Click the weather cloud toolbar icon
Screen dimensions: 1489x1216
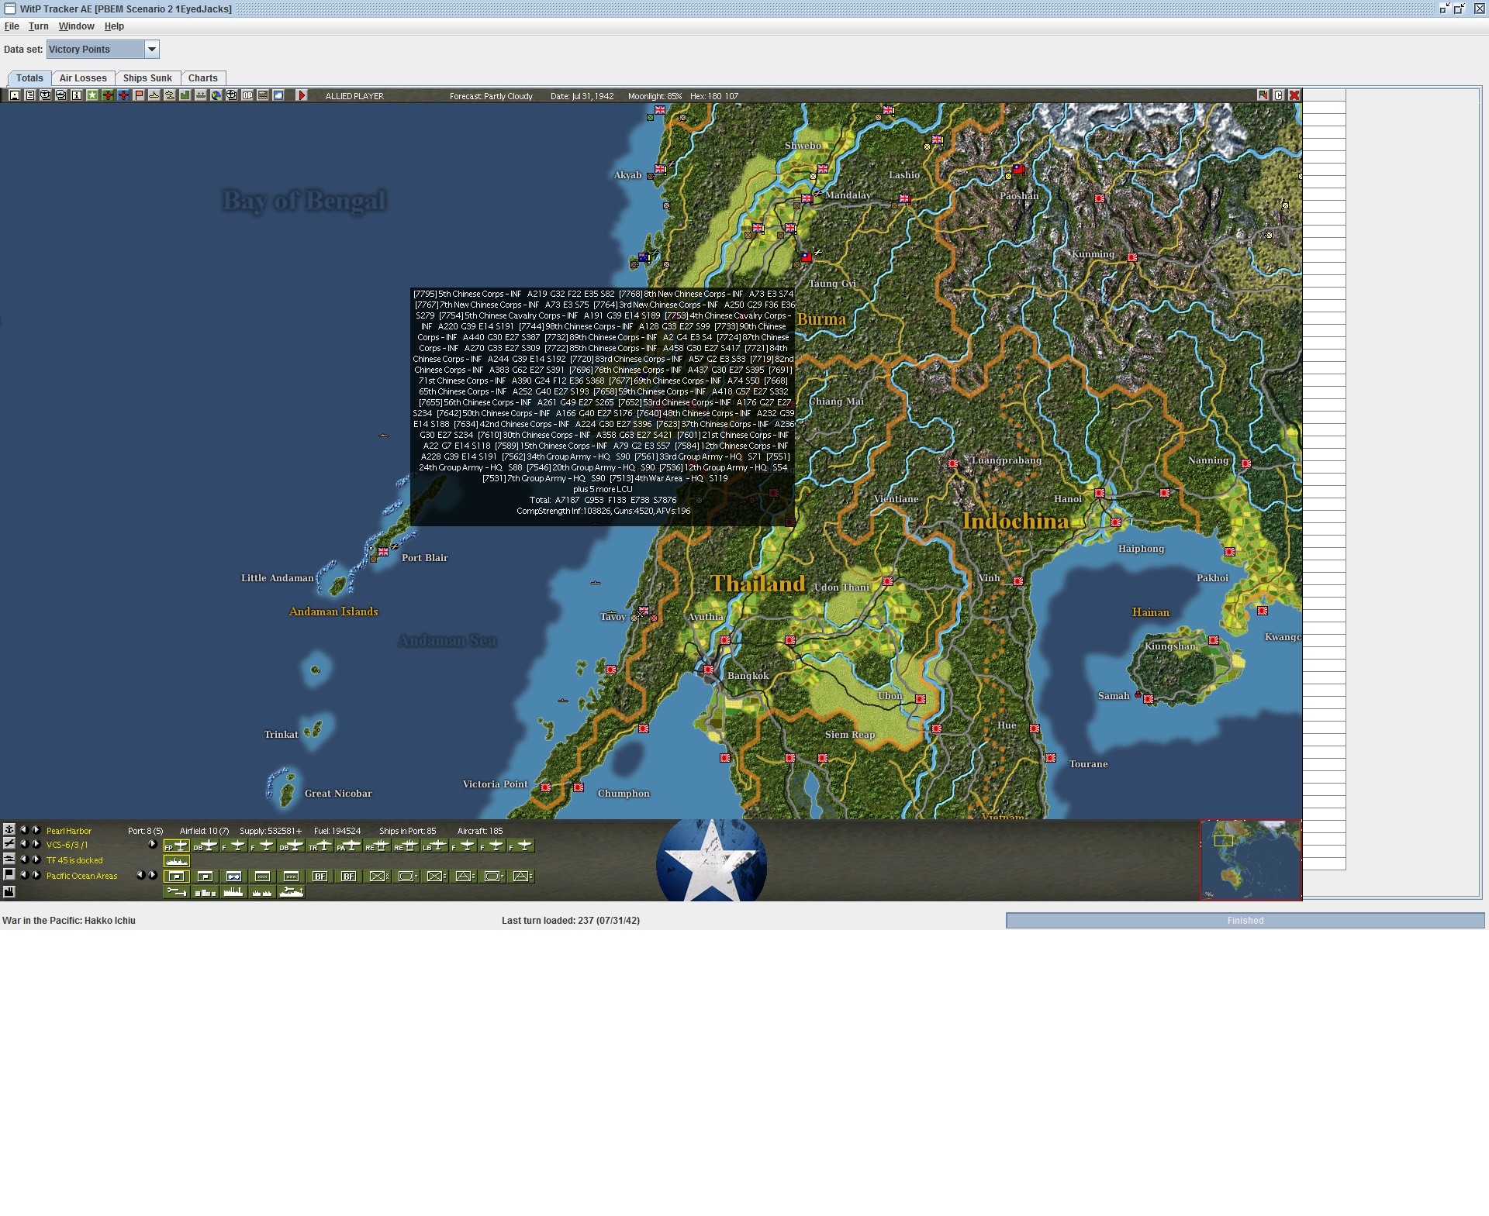278,95
